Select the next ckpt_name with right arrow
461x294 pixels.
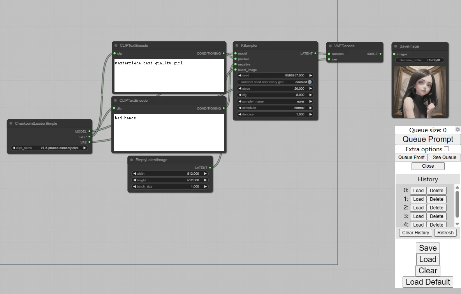[84, 148]
